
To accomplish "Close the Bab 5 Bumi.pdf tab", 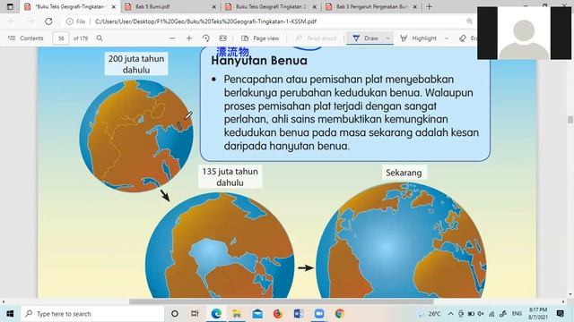I will click(214, 6).
